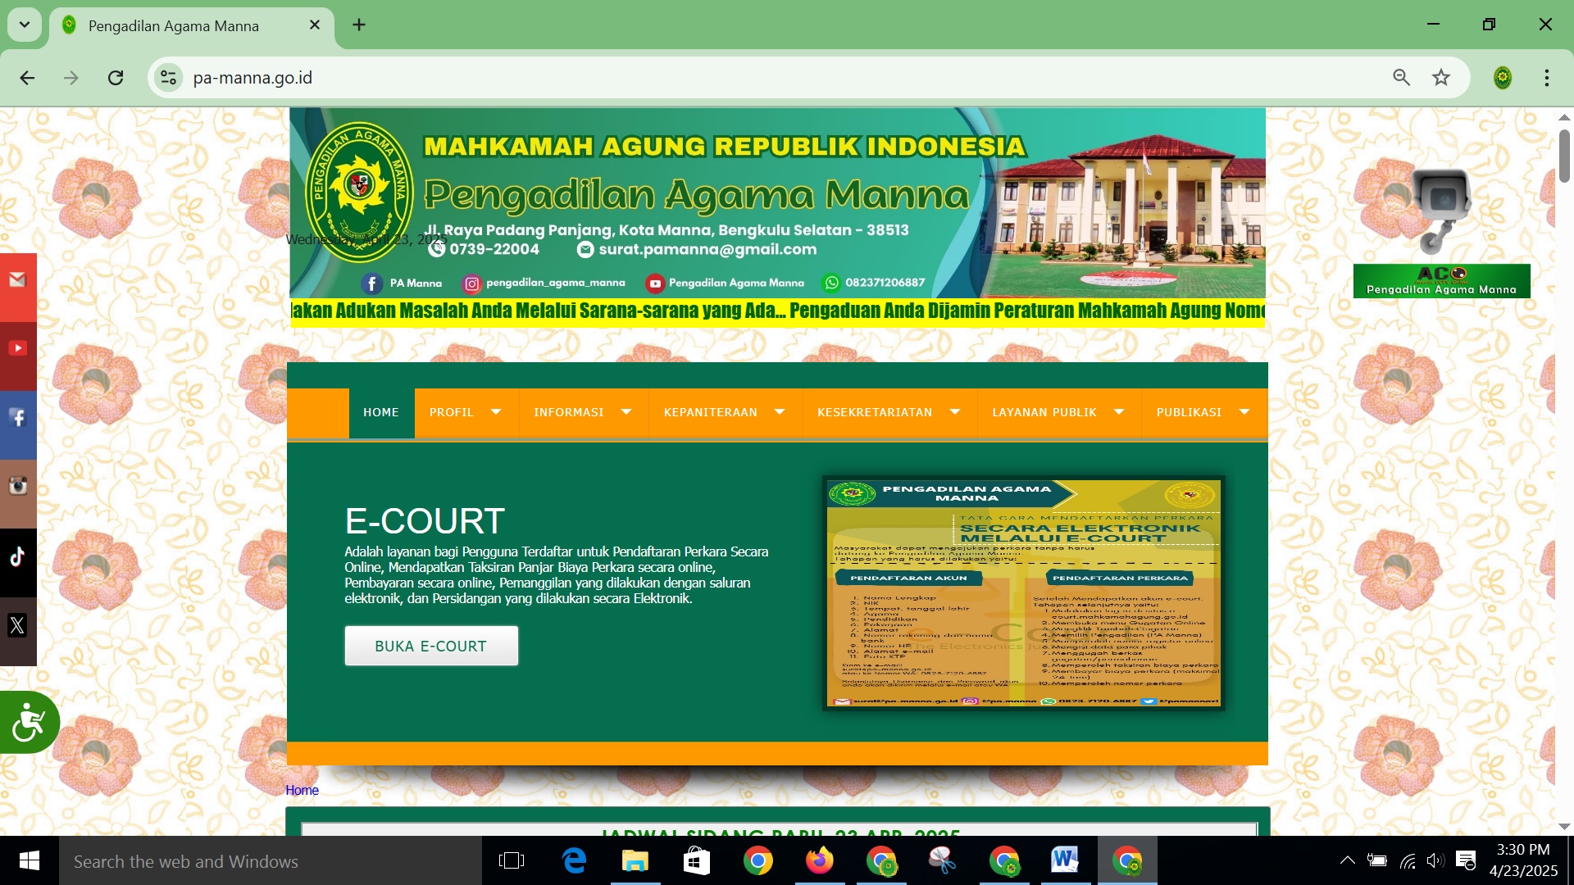Click the Home breadcrumb link
The image size is (1574, 885).
(x=302, y=790)
